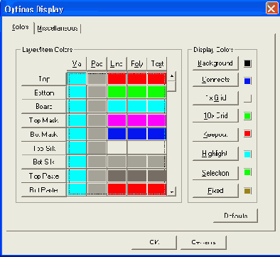
Task: Pick the Board Text cyan cell
Action: click(157, 106)
